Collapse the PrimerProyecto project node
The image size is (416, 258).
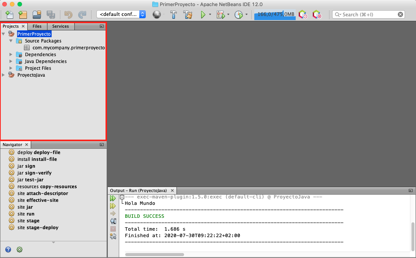click(3, 34)
